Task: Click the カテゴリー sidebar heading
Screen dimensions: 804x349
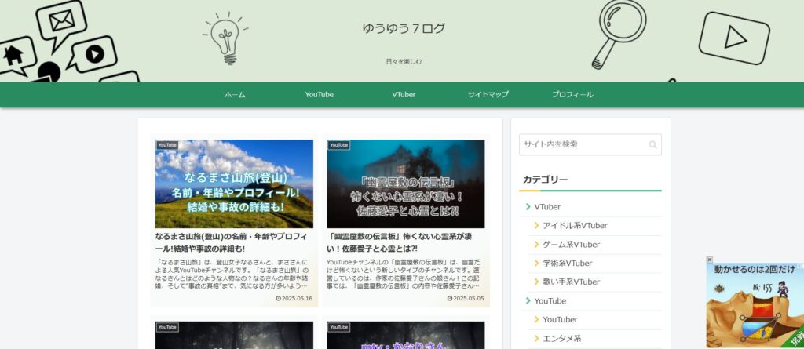Action: point(545,180)
